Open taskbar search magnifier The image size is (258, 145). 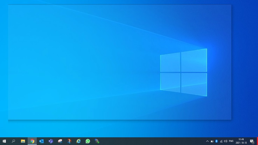point(14,141)
